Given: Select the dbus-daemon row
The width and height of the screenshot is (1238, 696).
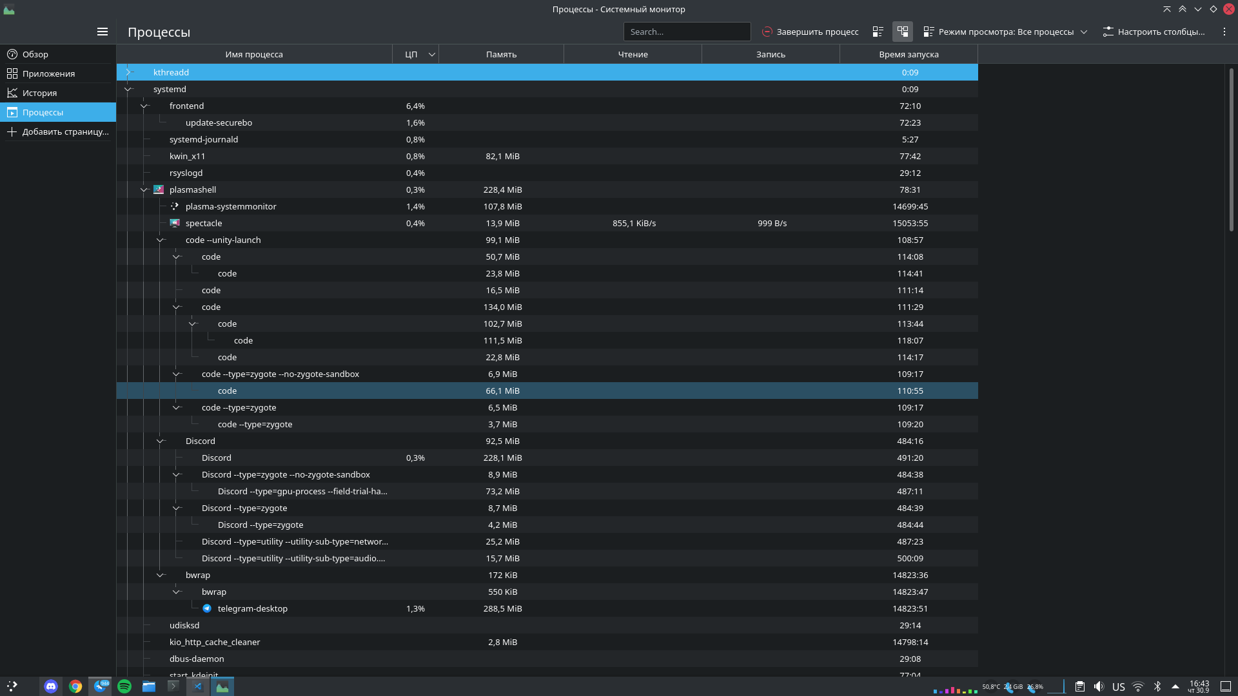Looking at the screenshot, I should pos(547,659).
